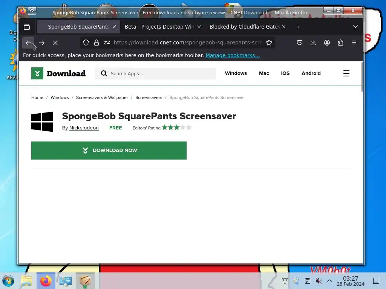Open the file manager on the taskbar

(x=26, y=281)
